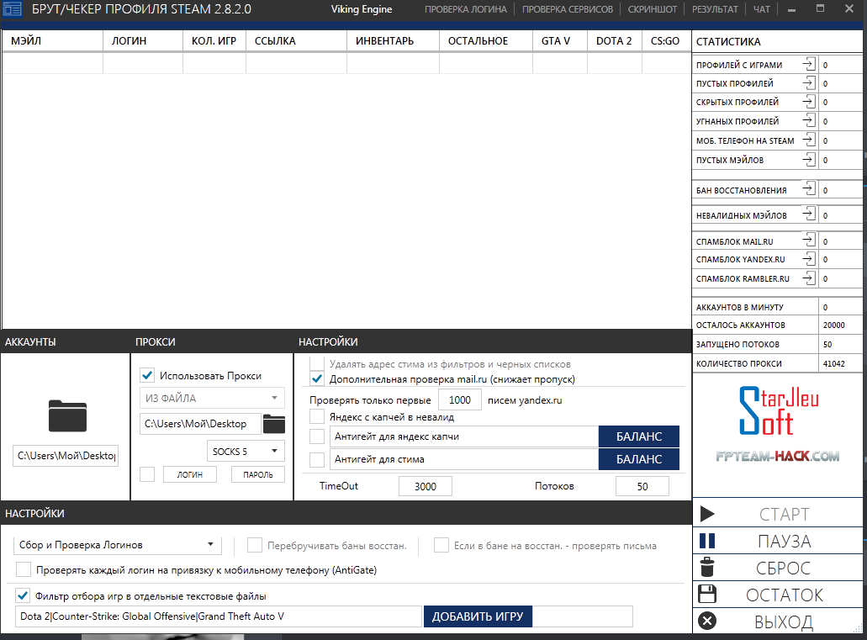Click the ИНВЕНТАРЬ column header
The width and height of the screenshot is (867, 640).
(x=394, y=41)
